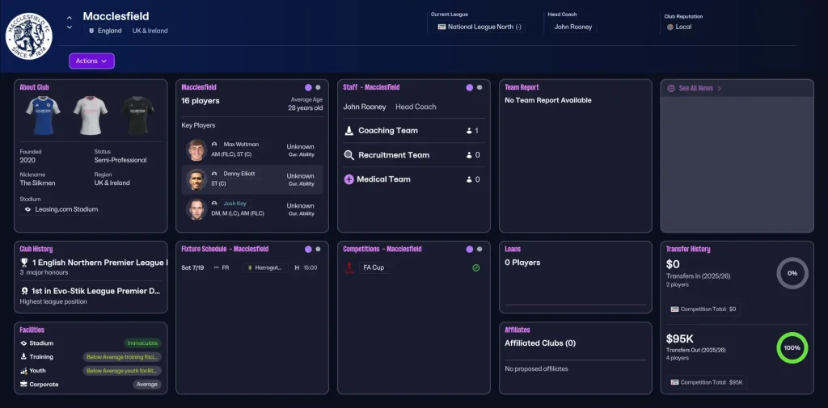
Task: Click the Competition Total $95K badge
Action: pyautogui.click(x=707, y=382)
